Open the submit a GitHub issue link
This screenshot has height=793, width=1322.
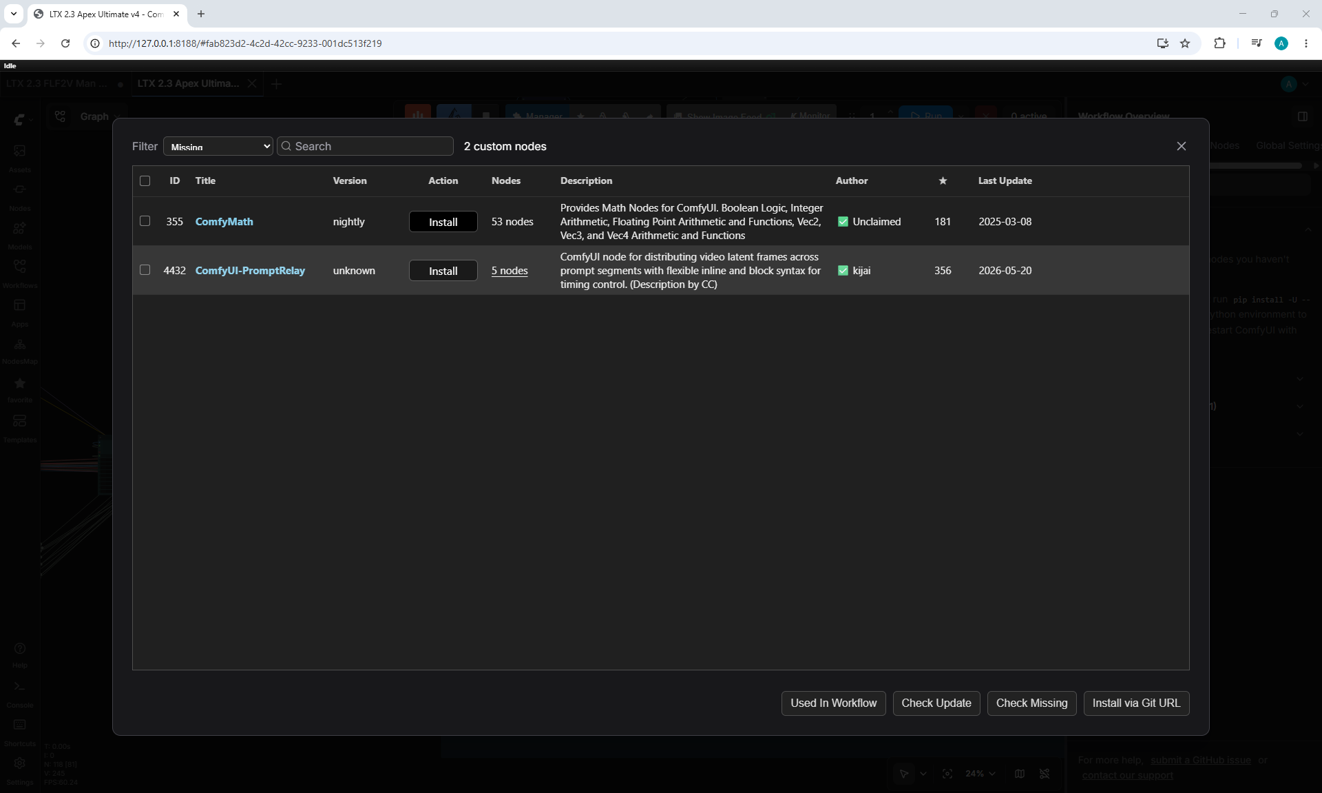(x=1201, y=760)
